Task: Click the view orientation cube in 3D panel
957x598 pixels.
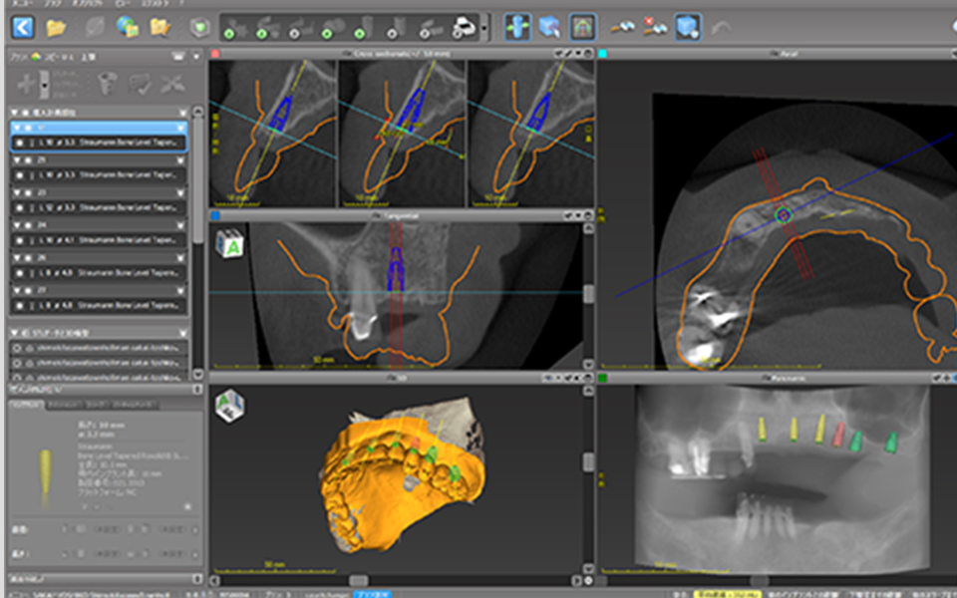Action: (x=230, y=404)
